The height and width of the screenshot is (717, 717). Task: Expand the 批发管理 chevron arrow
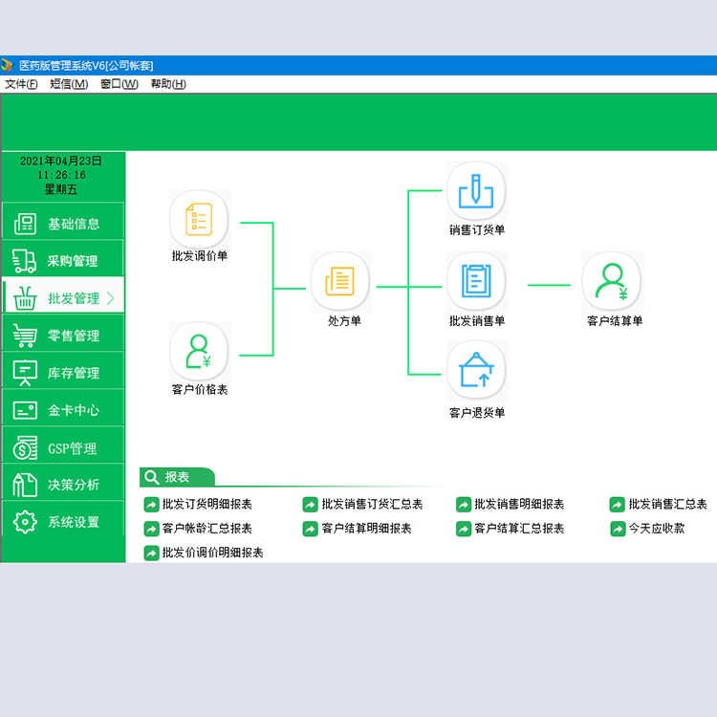[x=110, y=298]
